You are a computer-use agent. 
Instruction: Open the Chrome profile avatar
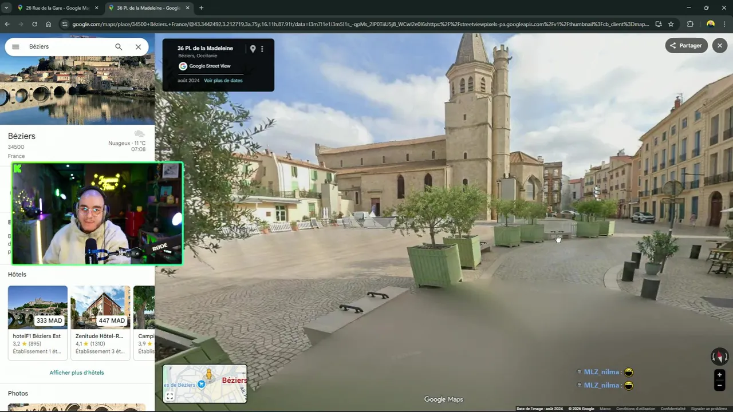tap(711, 24)
